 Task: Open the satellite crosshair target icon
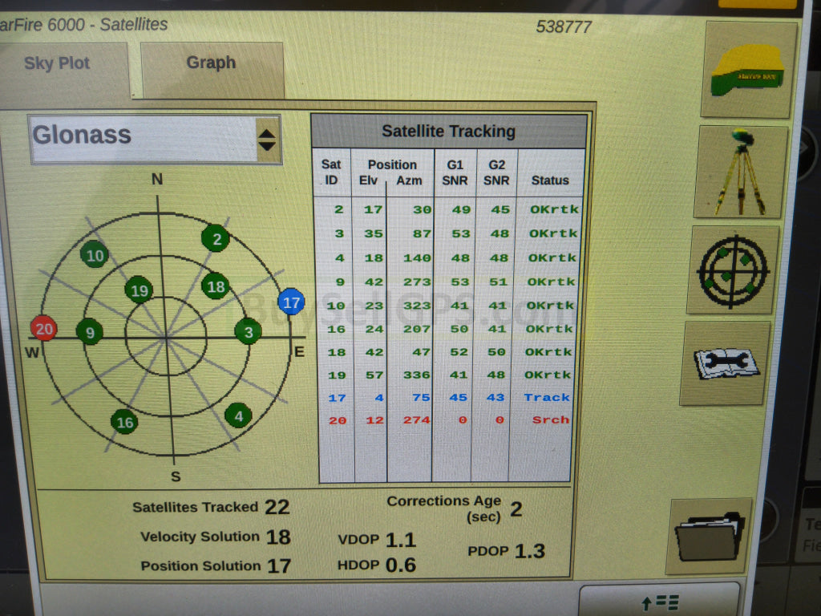point(733,269)
